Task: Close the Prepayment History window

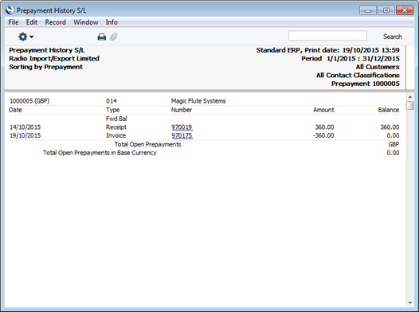Action: click(x=405, y=10)
